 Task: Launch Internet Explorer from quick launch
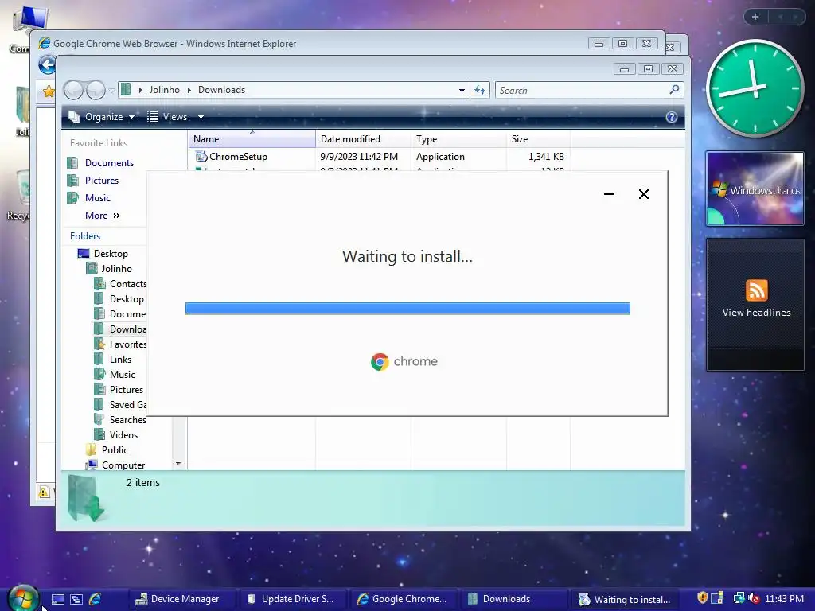(x=96, y=599)
